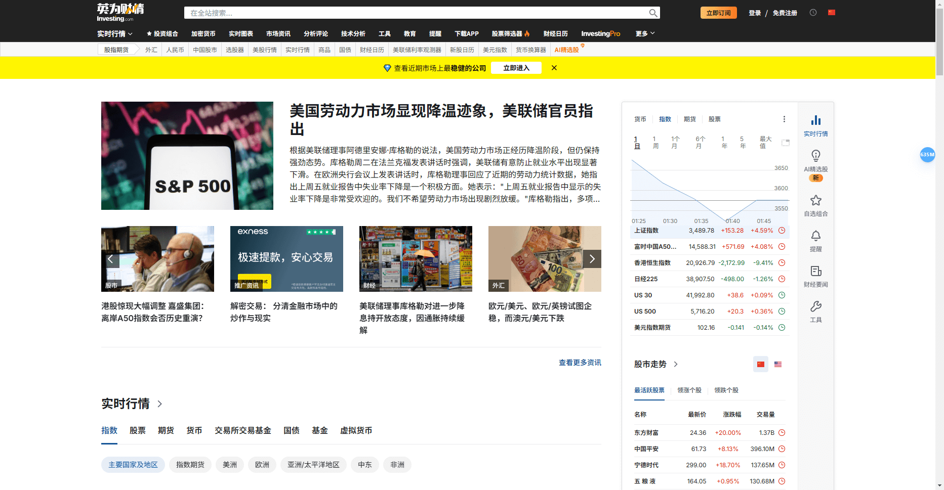
Task: Click the 立即进入 banner button
Action: pyautogui.click(x=516, y=68)
